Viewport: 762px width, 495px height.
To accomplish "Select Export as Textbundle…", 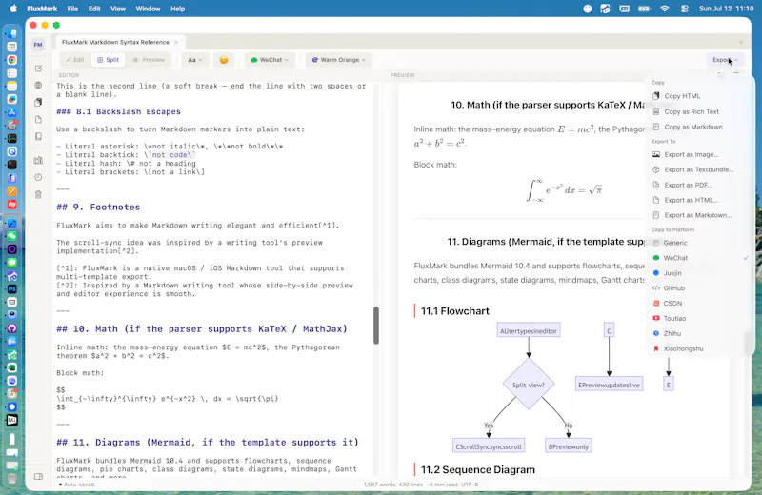I will pyautogui.click(x=697, y=169).
